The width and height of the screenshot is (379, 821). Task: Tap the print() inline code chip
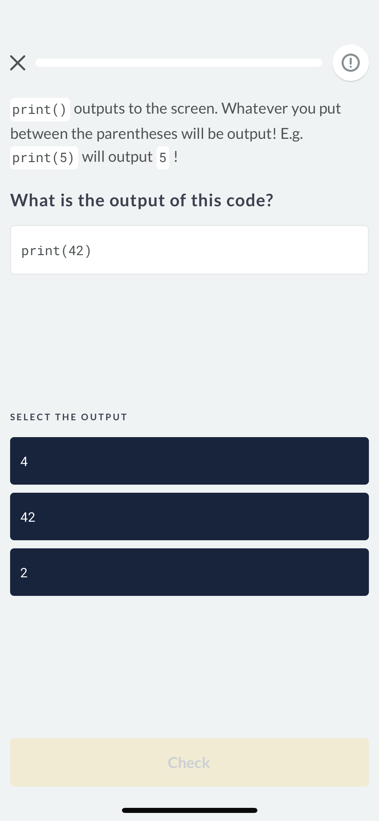[40, 110]
